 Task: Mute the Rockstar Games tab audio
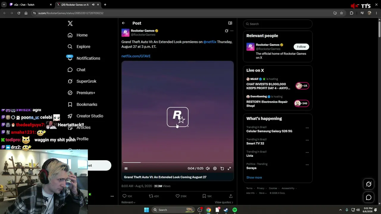(x=93, y=5)
